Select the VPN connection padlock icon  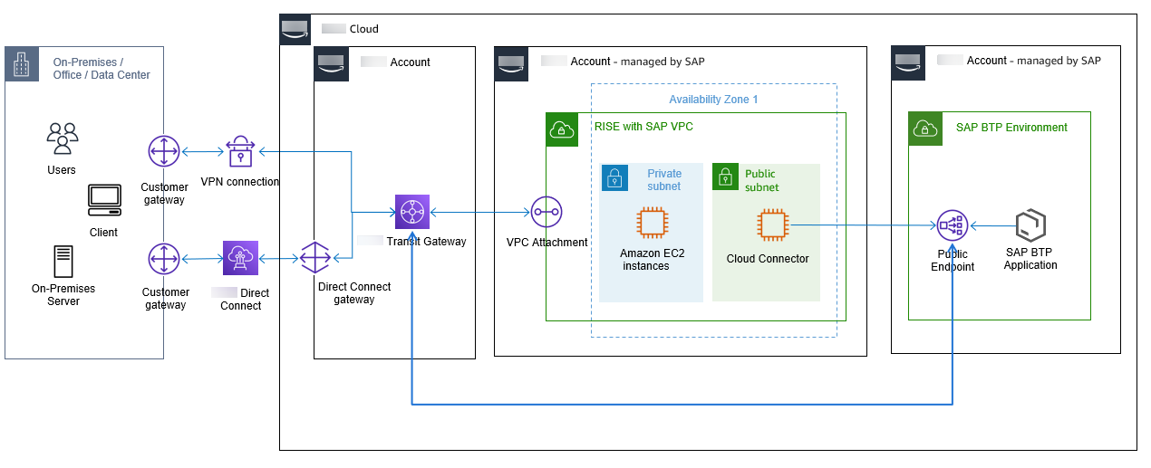[x=240, y=152]
